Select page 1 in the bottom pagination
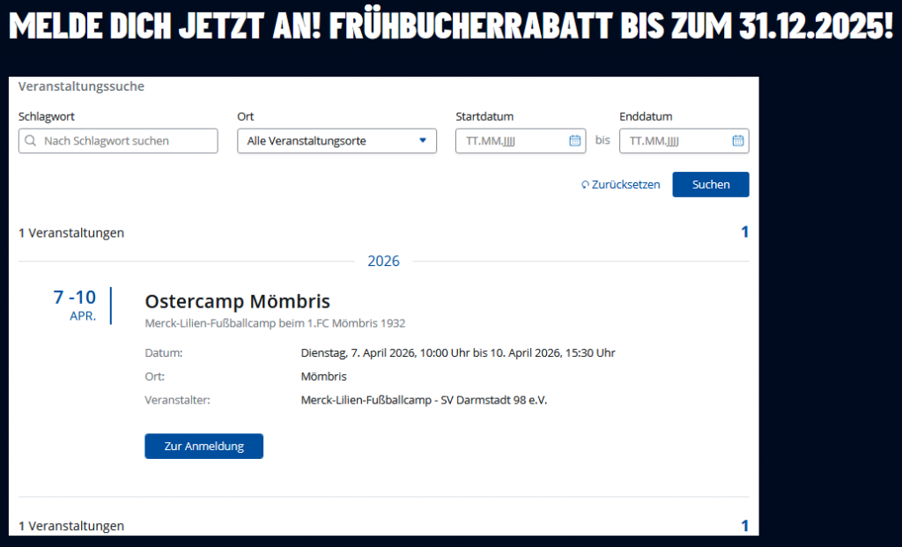Image resolution: width=902 pixels, height=547 pixels. pyautogui.click(x=745, y=526)
